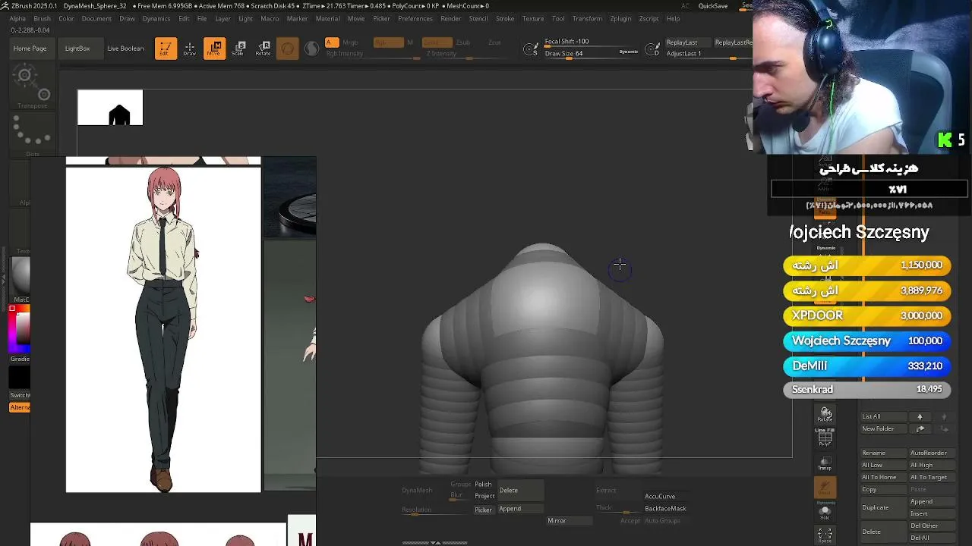Select the Draw mode button

190,49
